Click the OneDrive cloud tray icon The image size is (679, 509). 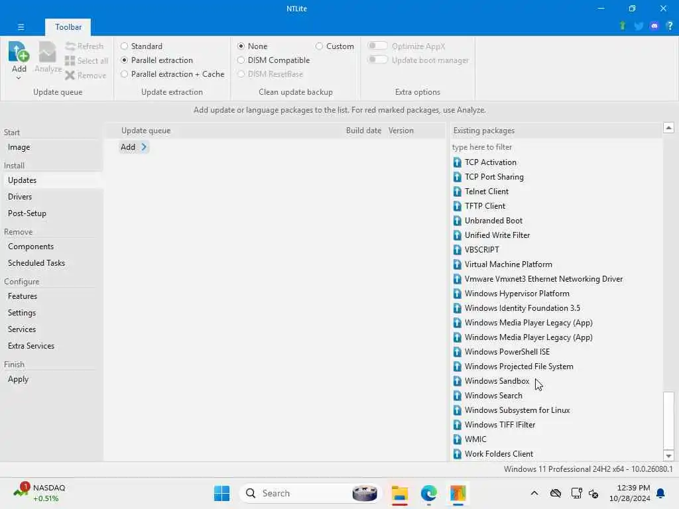556,493
